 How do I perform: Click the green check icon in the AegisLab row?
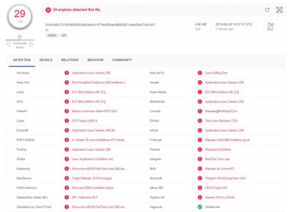pos(200,207)
